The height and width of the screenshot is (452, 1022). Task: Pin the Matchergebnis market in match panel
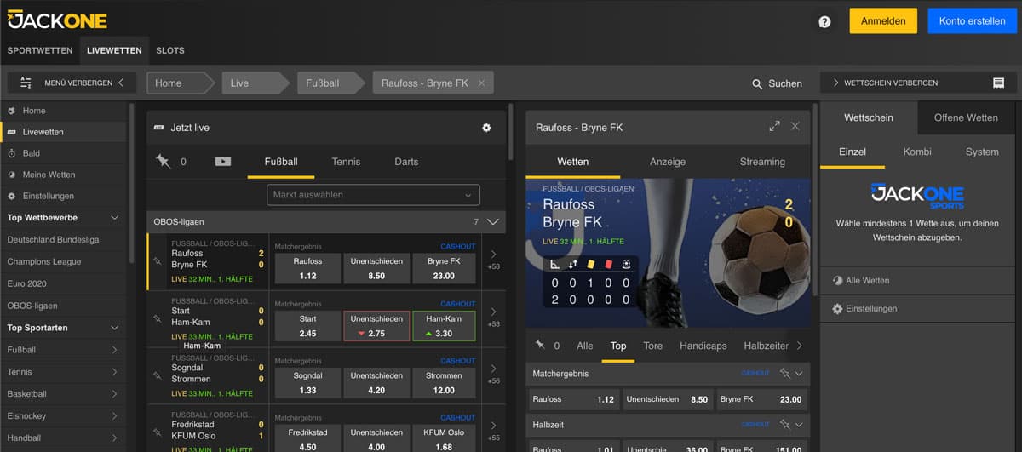(x=784, y=373)
